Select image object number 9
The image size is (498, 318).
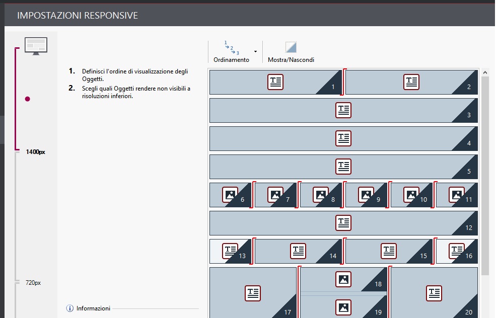366,195
